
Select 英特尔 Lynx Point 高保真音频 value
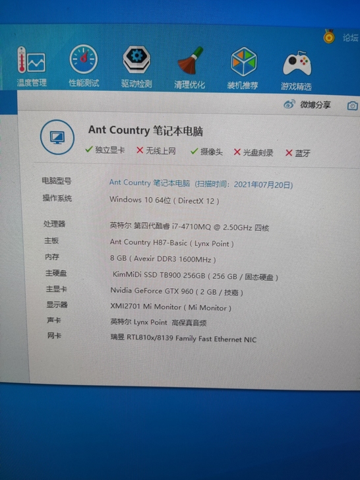pos(158,322)
